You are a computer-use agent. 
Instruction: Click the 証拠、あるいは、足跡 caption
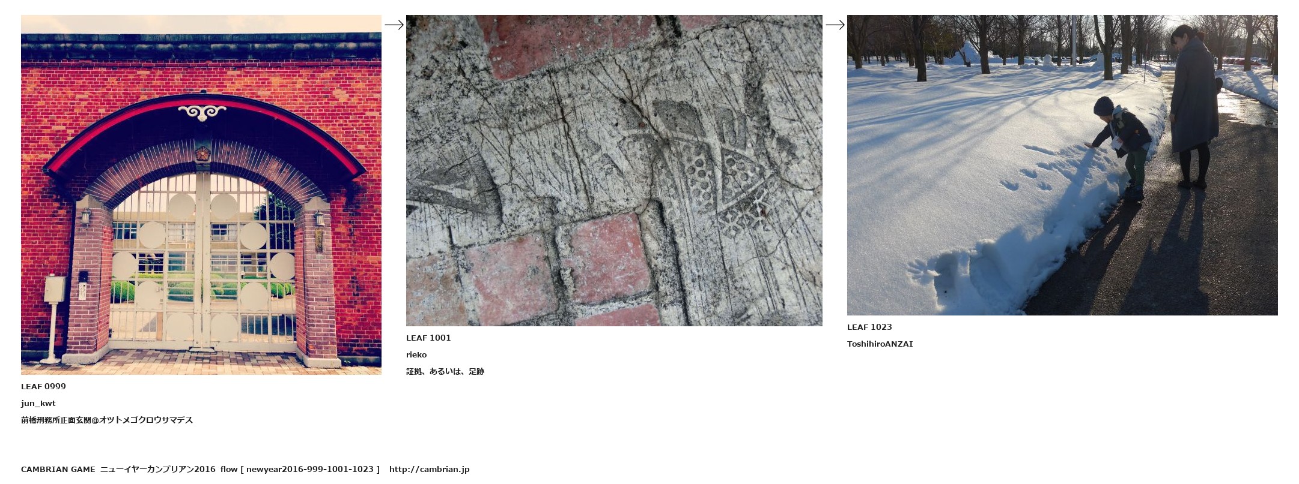click(x=445, y=371)
